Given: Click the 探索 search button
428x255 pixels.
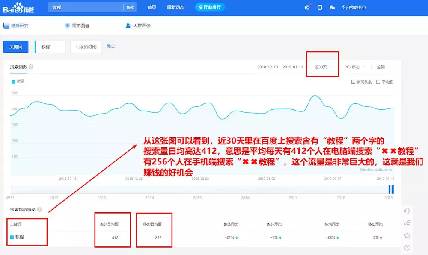Looking at the screenshot, I should (x=130, y=7).
